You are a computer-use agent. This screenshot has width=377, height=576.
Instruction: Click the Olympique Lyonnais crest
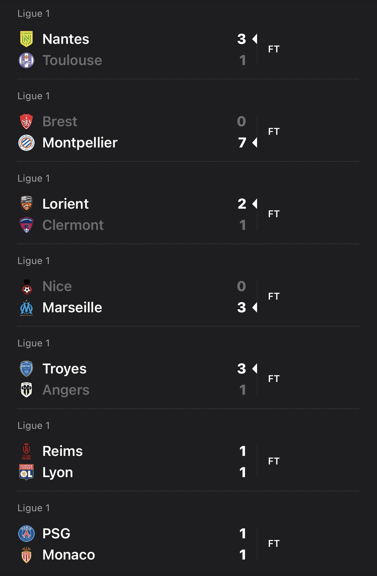[x=26, y=472]
